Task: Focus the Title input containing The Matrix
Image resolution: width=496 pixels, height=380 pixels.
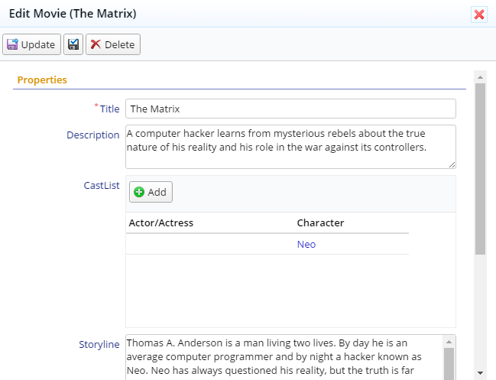Action: tap(290, 109)
